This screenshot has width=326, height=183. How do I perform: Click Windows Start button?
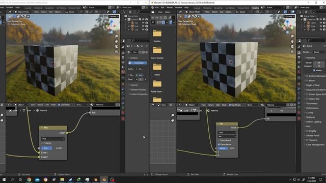coord(4,179)
